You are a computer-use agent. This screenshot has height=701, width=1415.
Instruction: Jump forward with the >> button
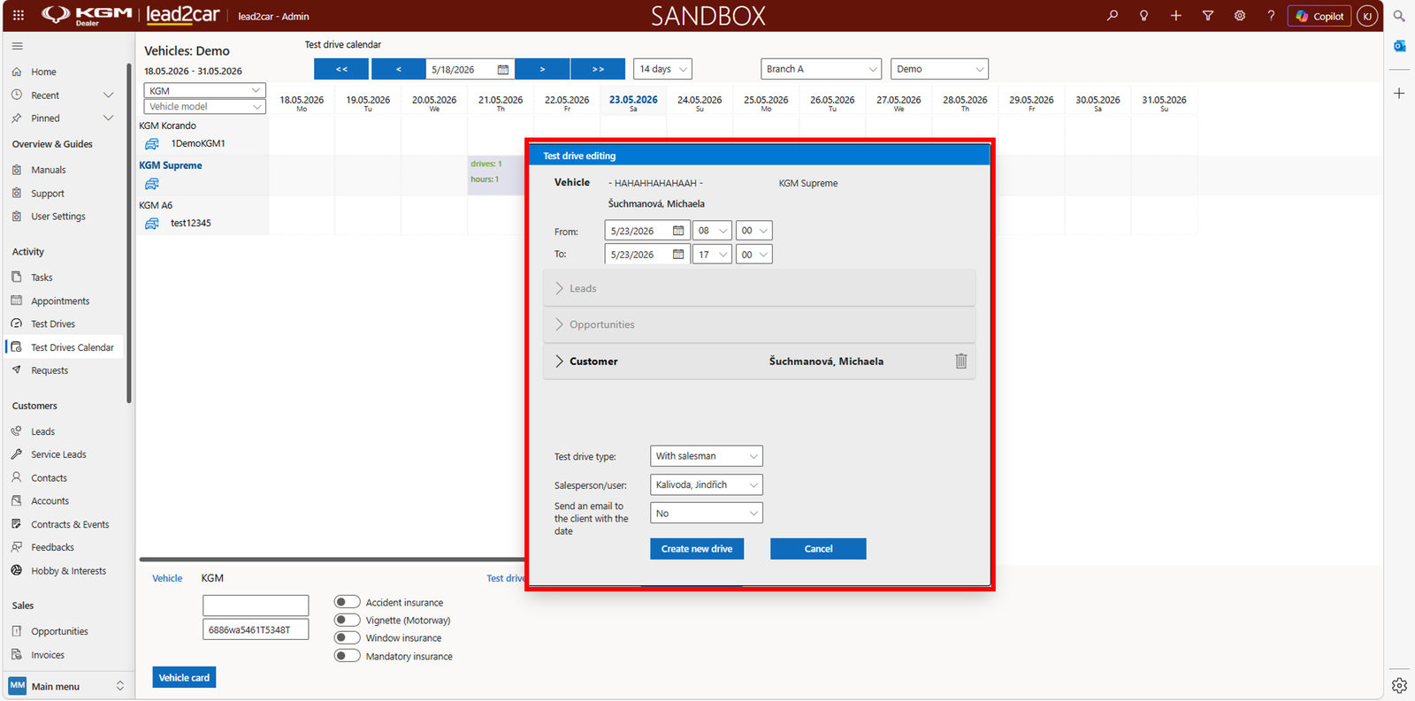598,69
